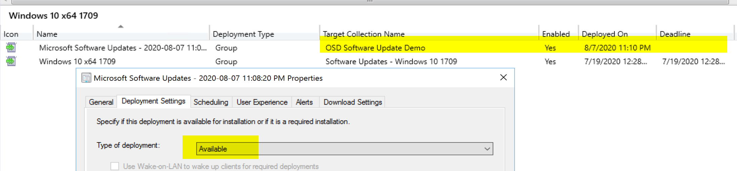Open the Type of deployment dropdown
Image resolution: width=737 pixels, height=171 pixels.
coord(344,149)
